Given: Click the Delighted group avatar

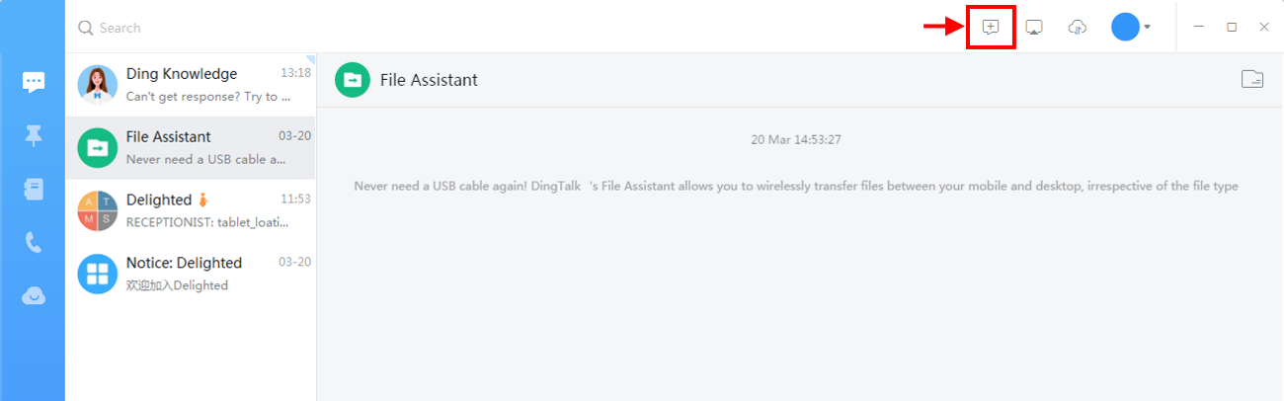Looking at the screenshot, I should tap(98, 210).
